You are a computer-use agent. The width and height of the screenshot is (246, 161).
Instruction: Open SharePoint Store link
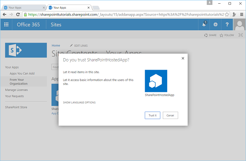point(16,107)
